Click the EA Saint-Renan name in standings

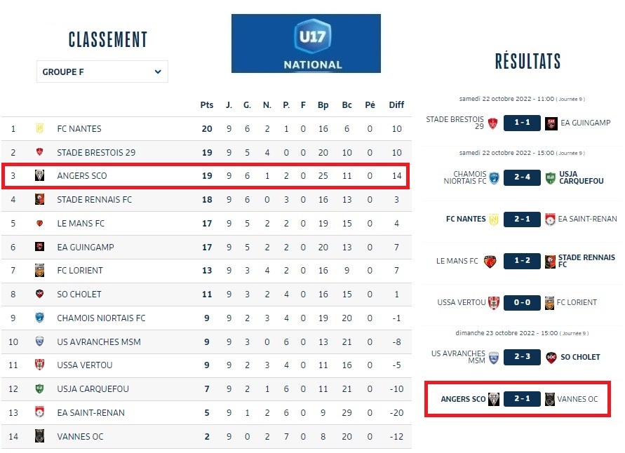click(x=90, y=413)
